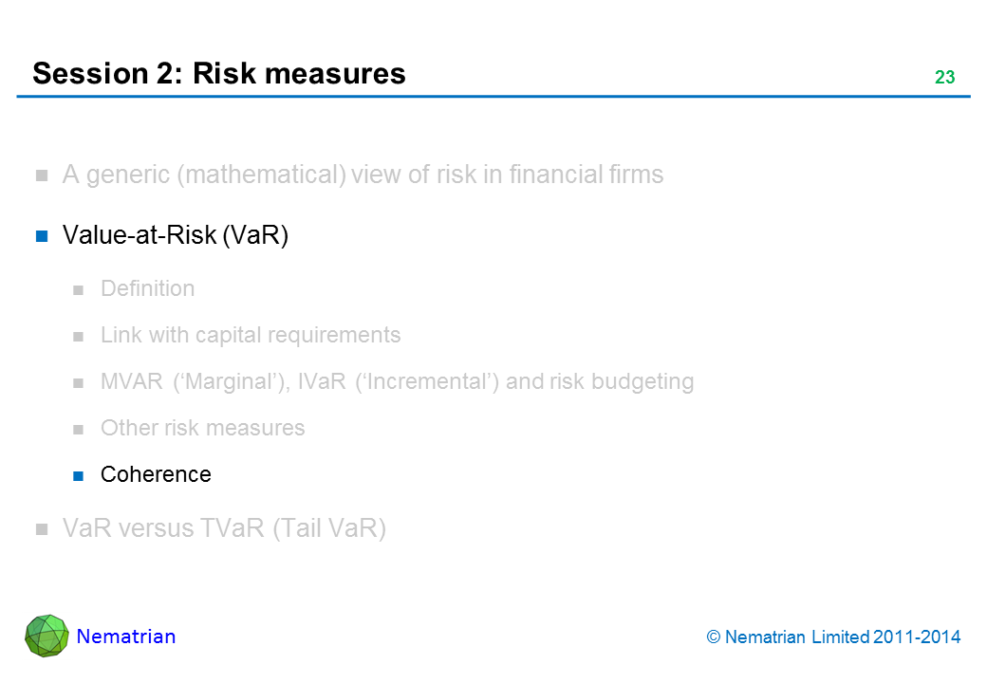This screenshot has height=683, width=987.
Task: Click the Nematrian polyhedron logo
Action: click(47, 636)
